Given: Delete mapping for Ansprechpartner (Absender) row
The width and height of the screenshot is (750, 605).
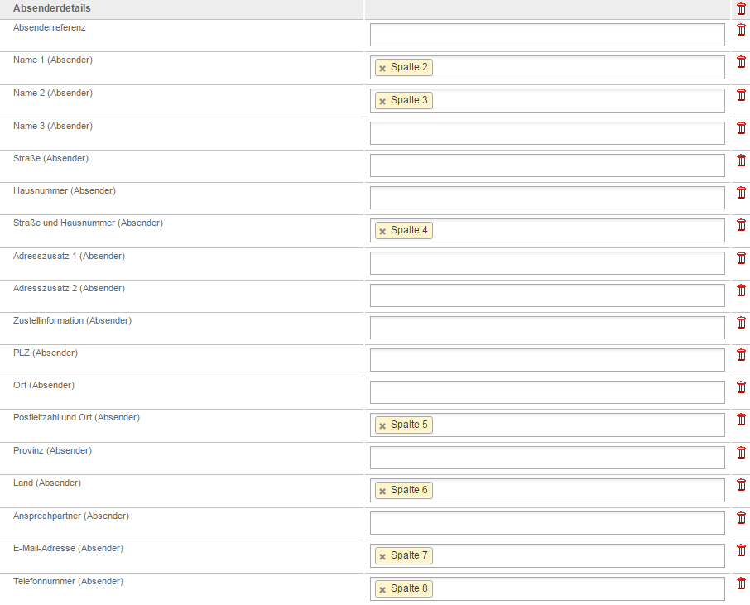Looking at the screenshot, I should pos(741,517).
